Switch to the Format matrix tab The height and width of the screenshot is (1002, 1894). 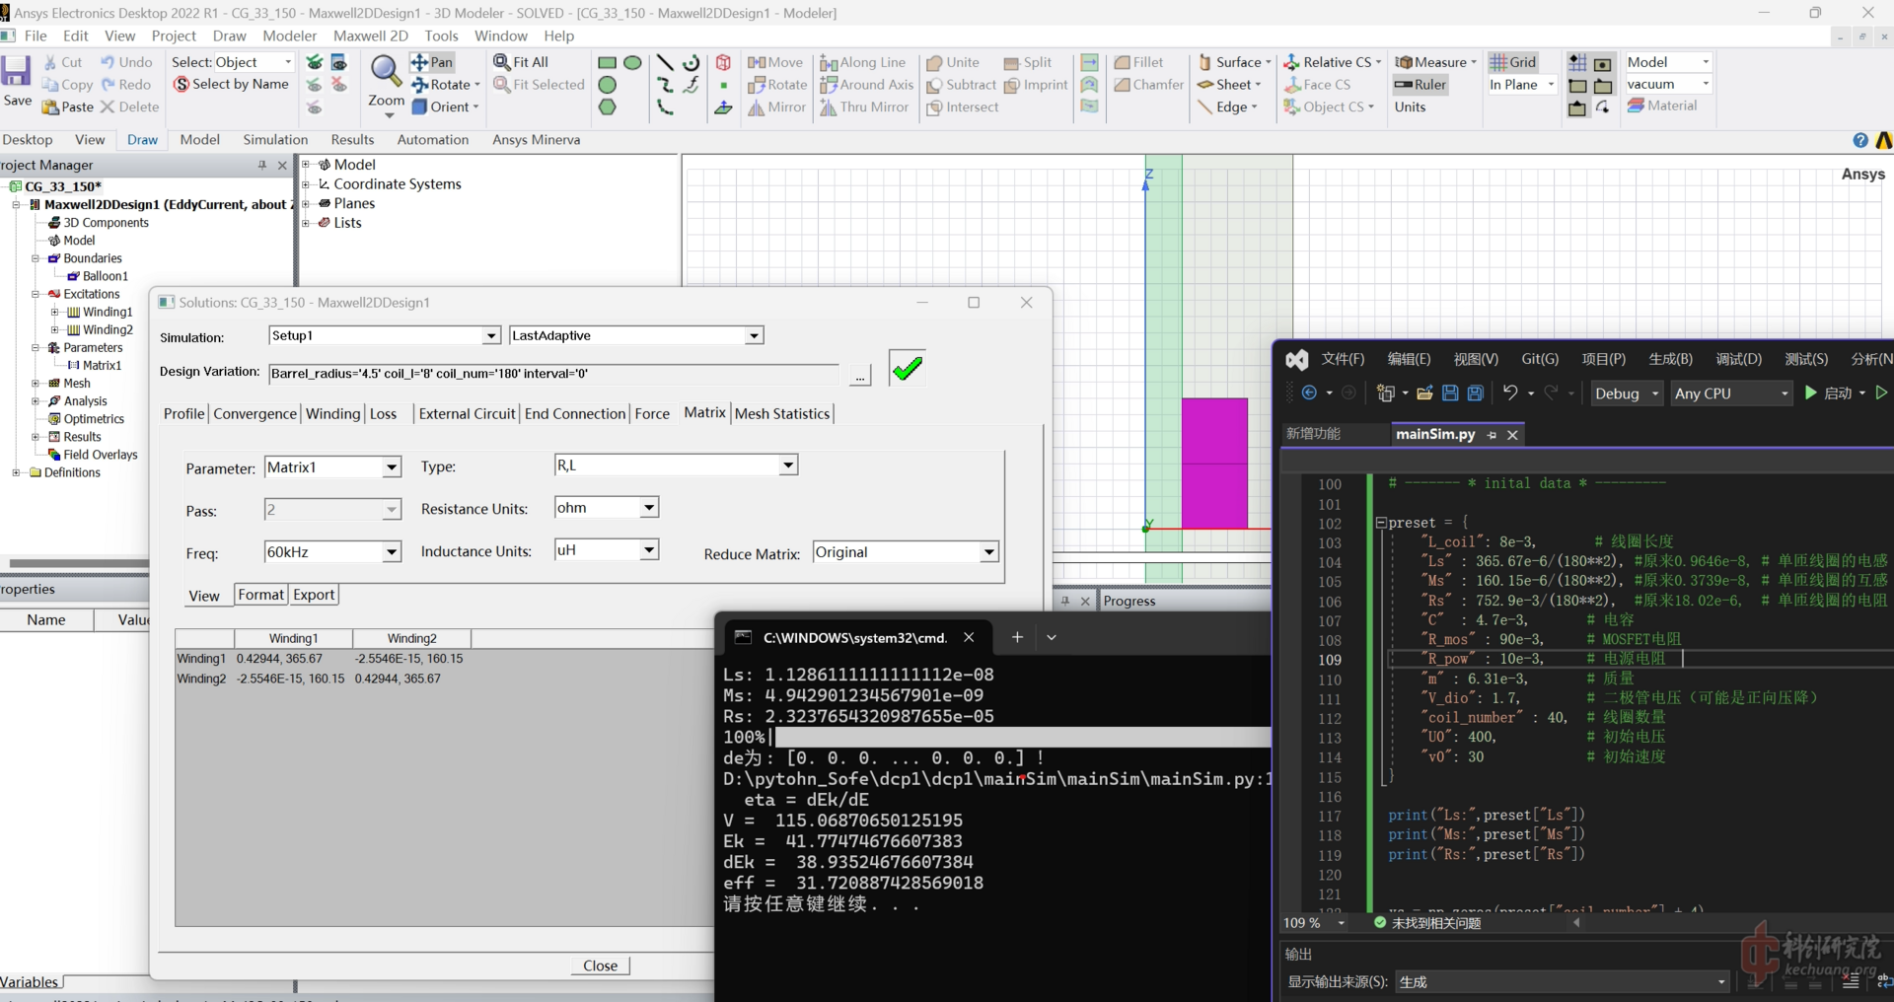tap(261, 595)
